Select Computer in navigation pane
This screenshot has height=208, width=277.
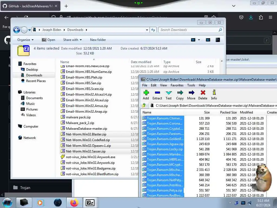pyautogui.click(x=31, y=126)
